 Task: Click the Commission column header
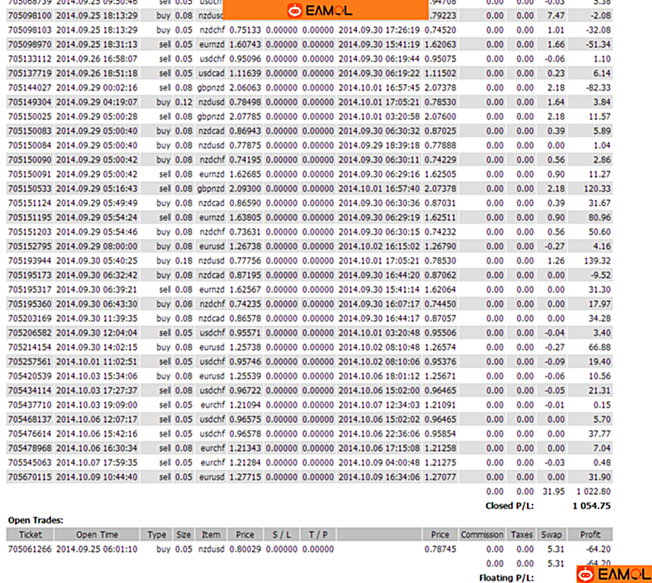(x=482, y=535)
